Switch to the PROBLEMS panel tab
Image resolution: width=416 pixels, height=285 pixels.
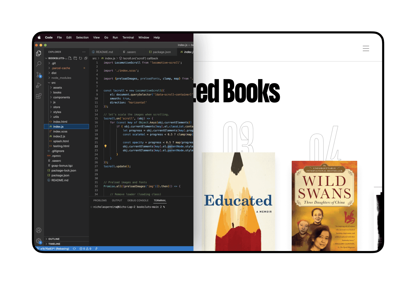(x=100, y=200)
